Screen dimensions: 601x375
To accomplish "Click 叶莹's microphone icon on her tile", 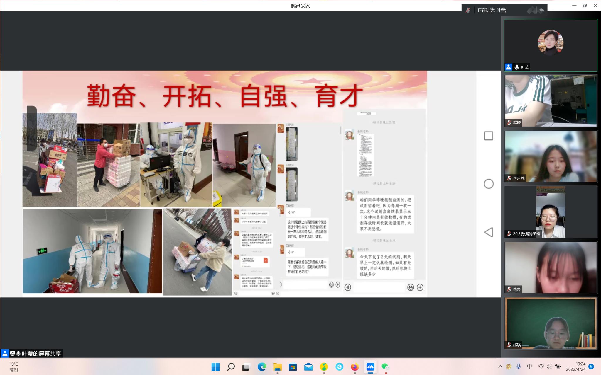I will [517, 67].
